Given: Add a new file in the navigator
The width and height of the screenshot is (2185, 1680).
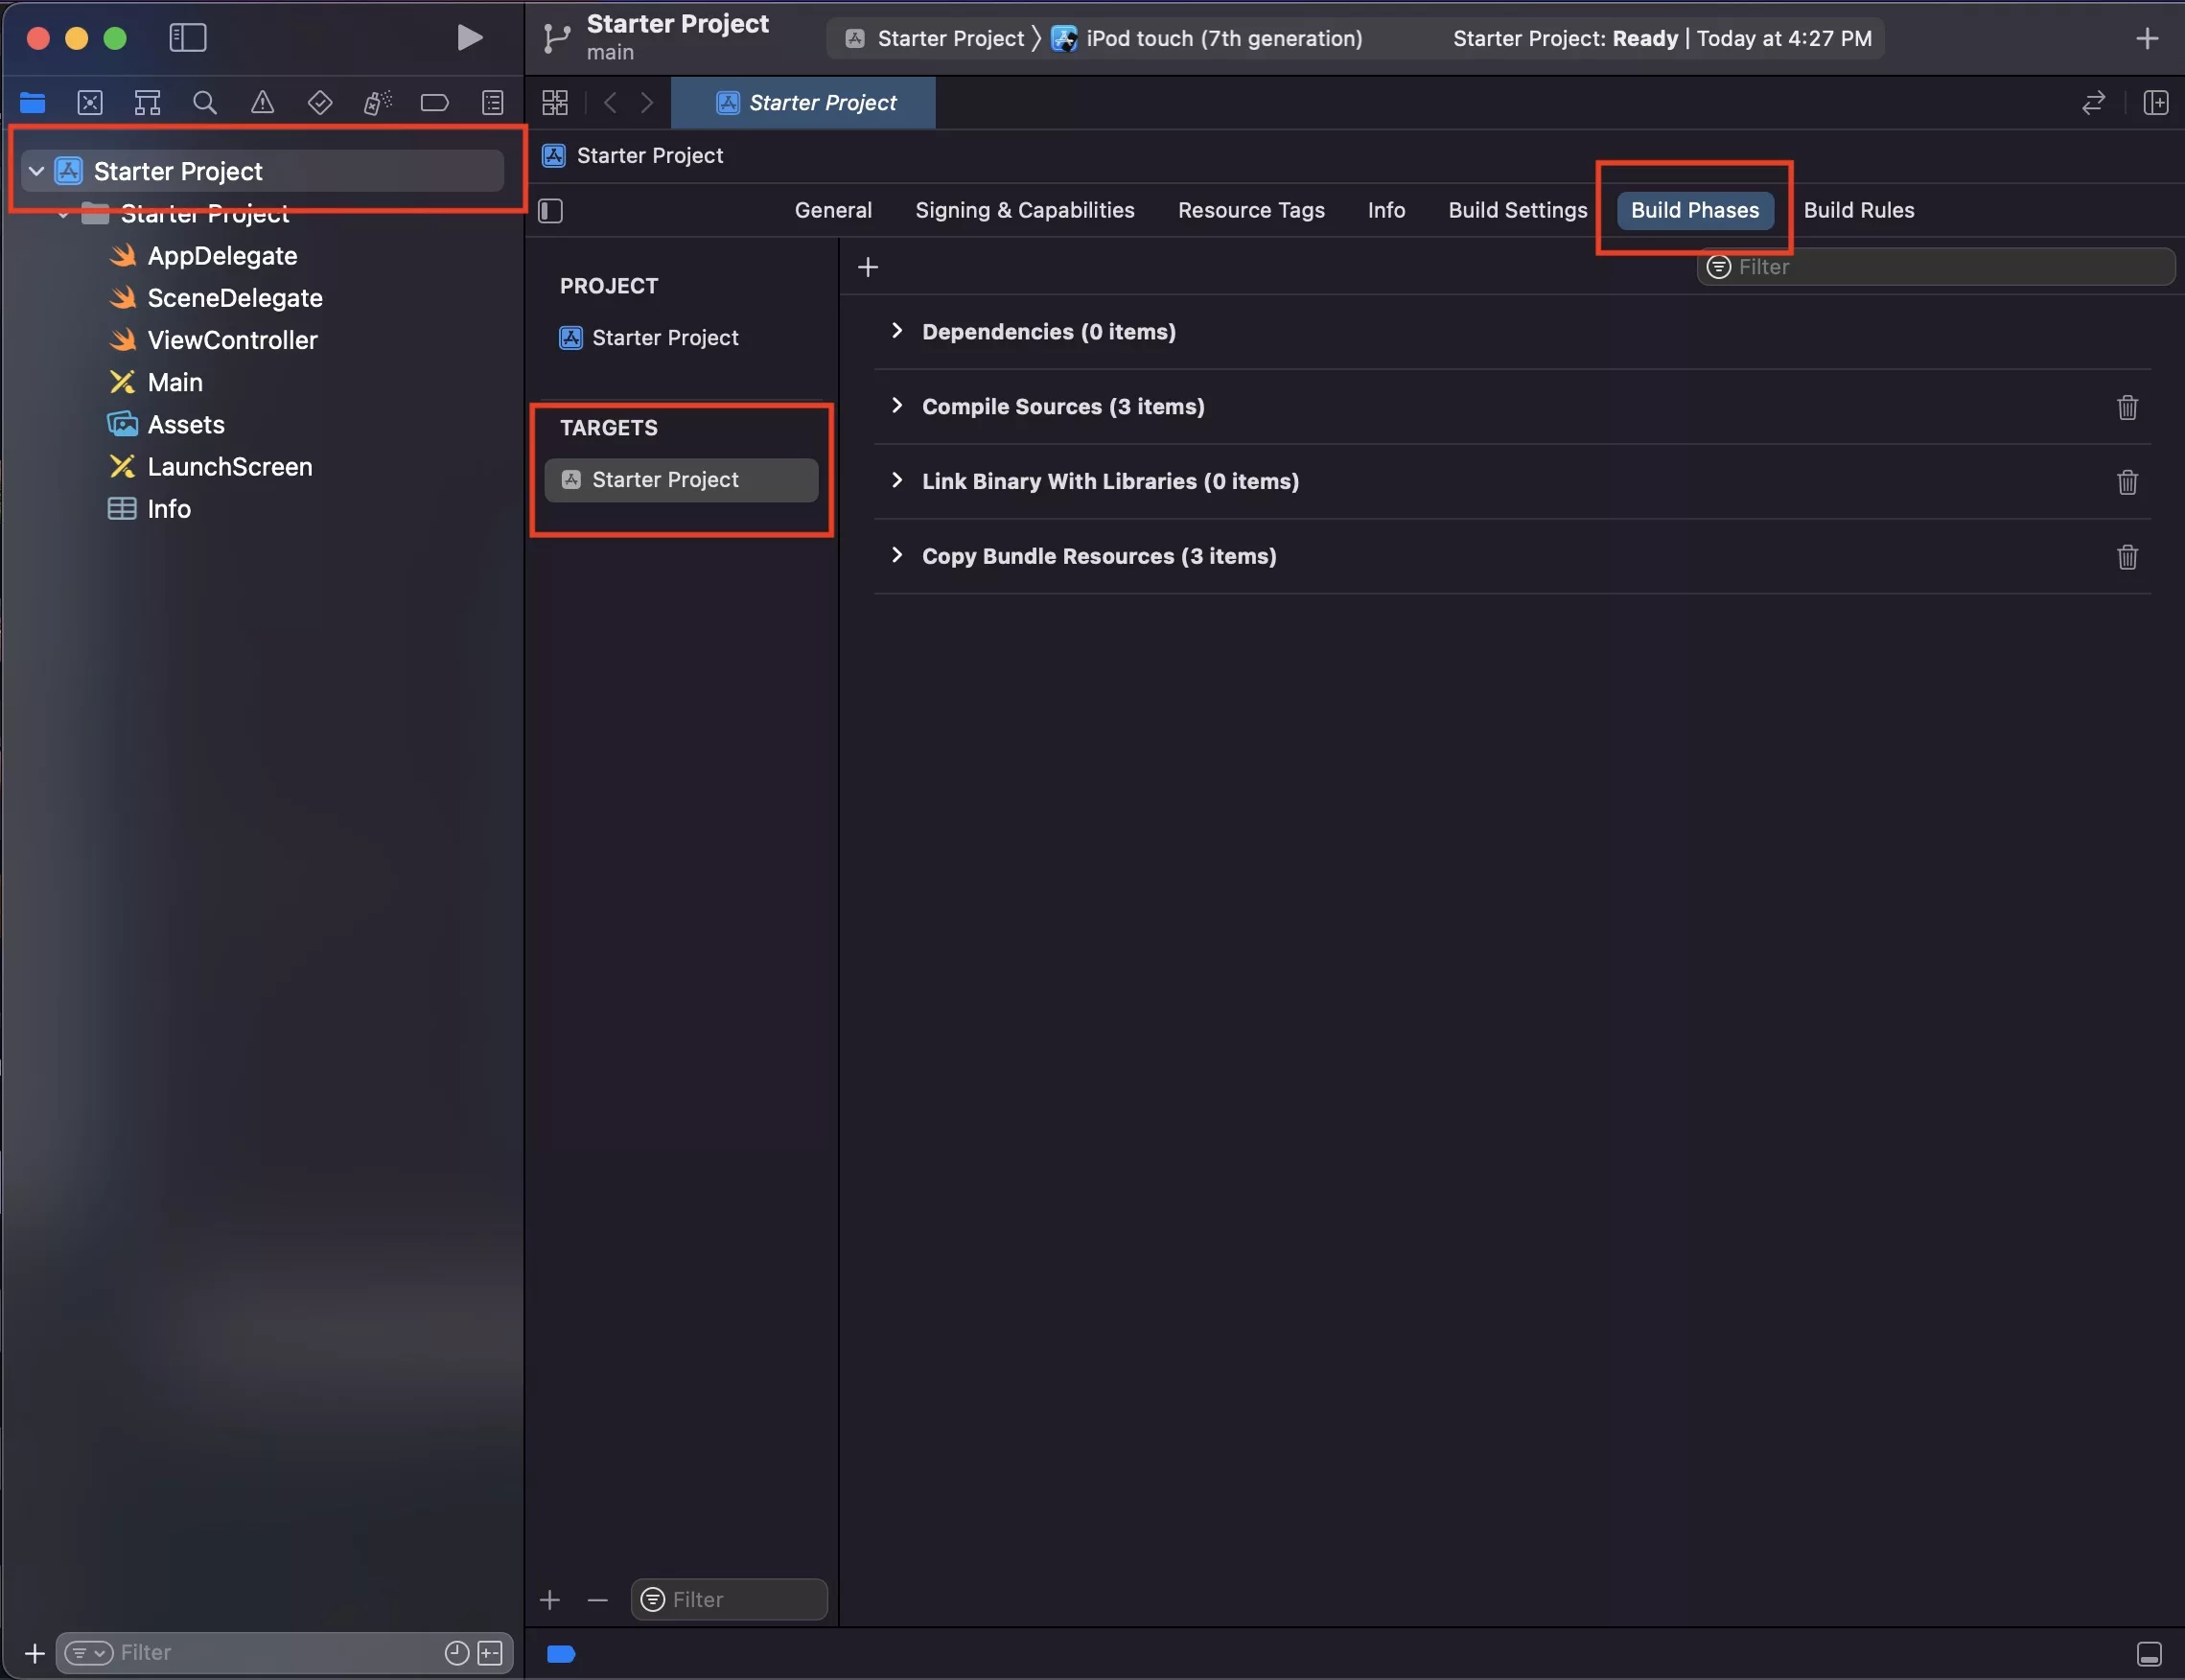Looking at the screenshot, I should 34,1653.
